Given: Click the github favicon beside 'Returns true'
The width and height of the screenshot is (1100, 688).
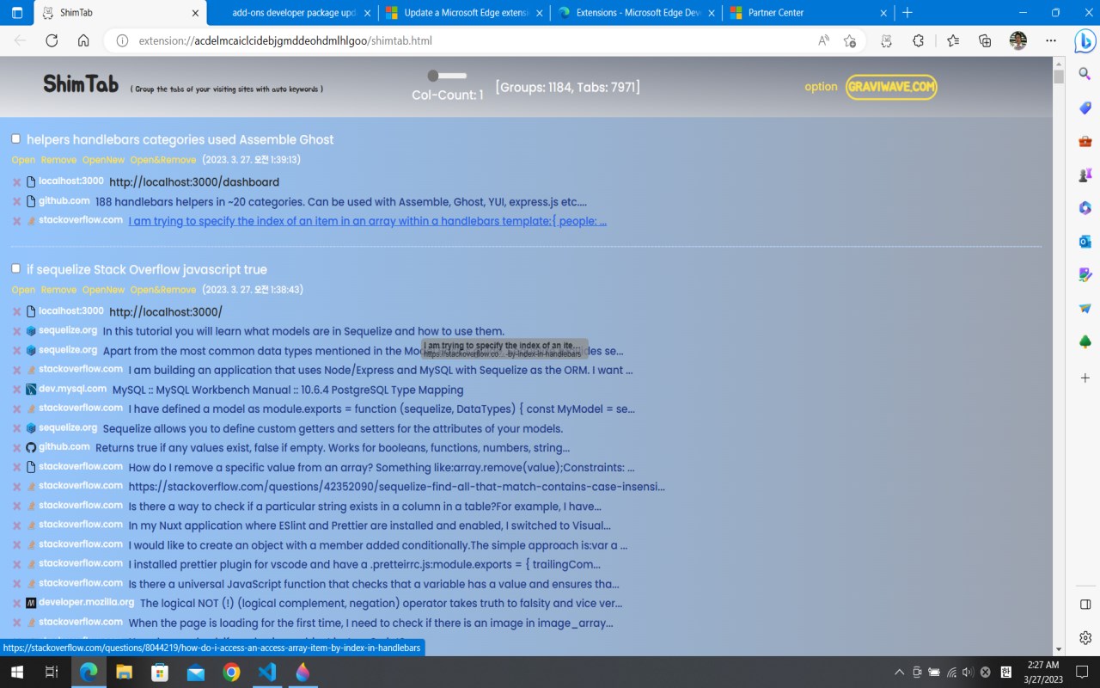Looking at the screenshot, I should tap(31, 448).
